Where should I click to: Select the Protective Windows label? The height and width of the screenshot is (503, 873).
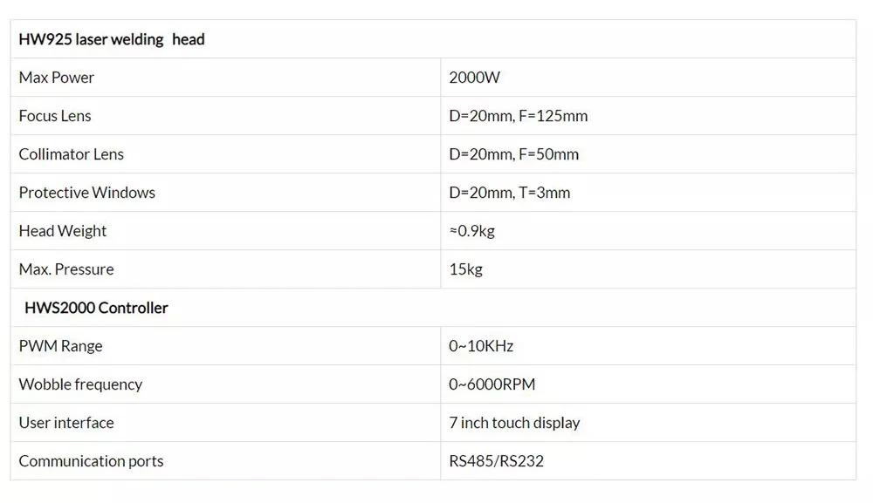click(x=86, y=193)
